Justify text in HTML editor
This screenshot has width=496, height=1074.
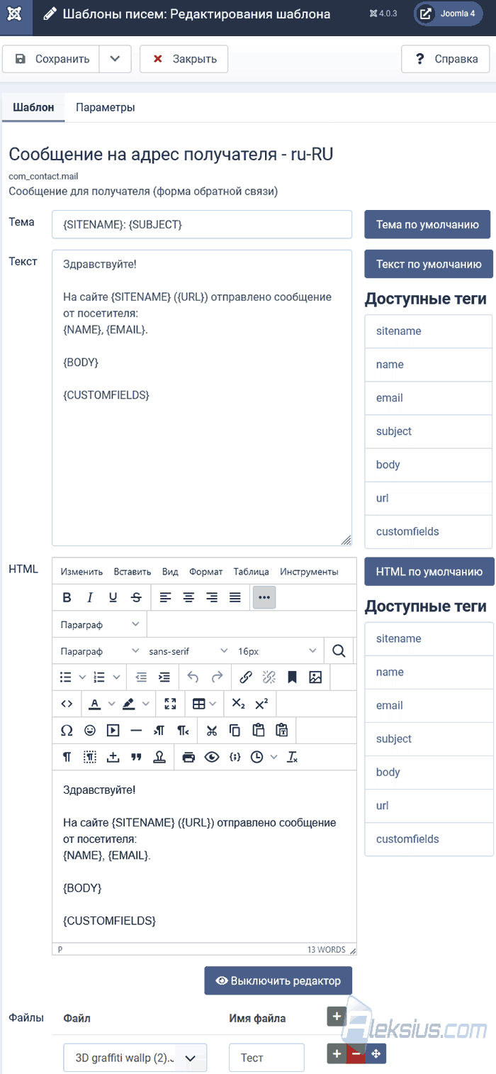pos(235,597)
